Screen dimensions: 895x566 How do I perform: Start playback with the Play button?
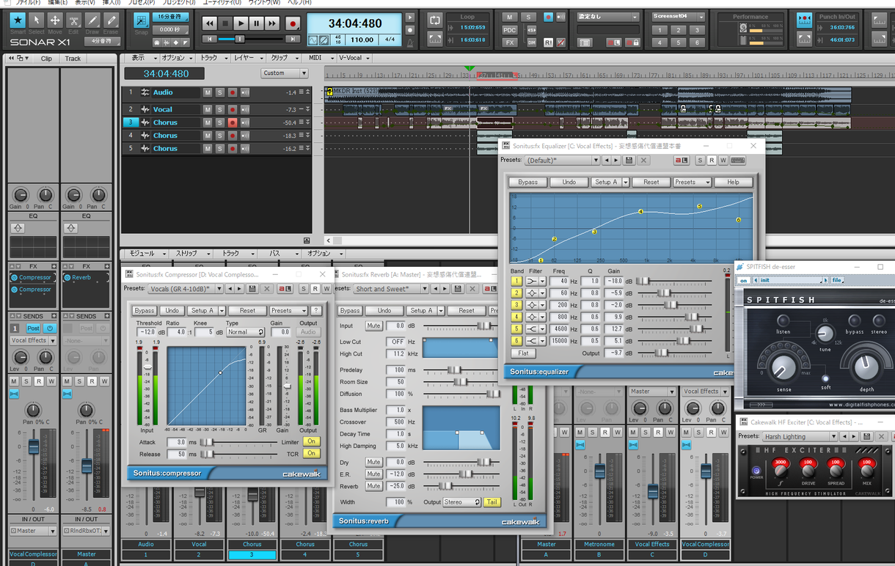pyautogui.click(x=241, y=23)
